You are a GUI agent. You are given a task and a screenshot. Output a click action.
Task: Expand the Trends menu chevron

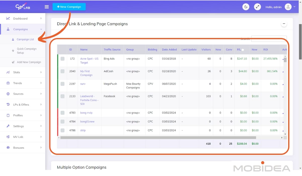41,83
